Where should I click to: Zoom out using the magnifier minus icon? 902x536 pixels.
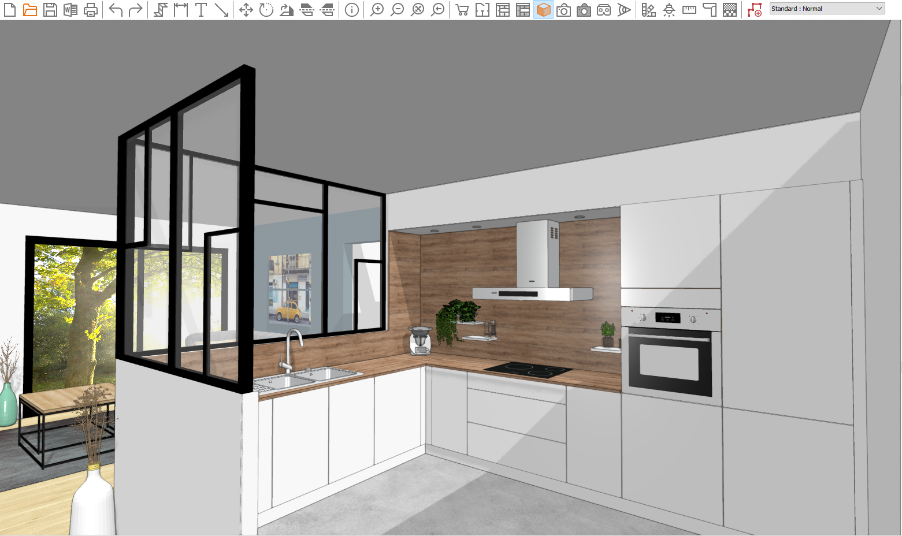point(397,10)
